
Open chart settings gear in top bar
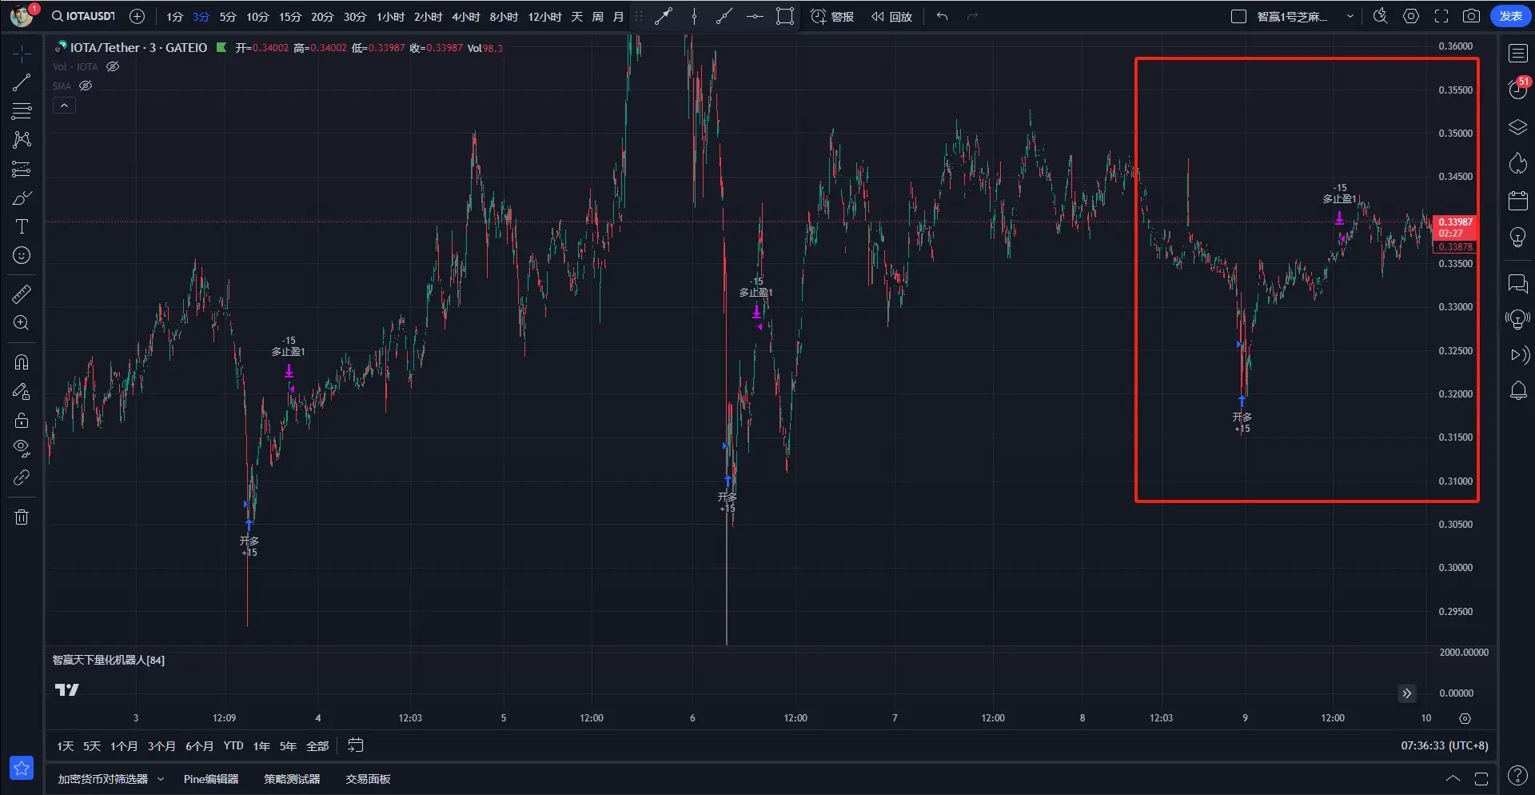[x=1411, y=16]
